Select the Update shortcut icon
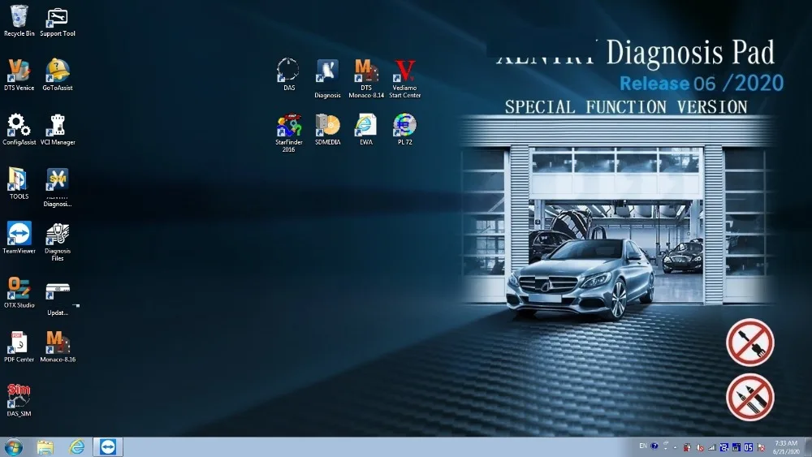The width and height of the screenshot is (812, 457). [x=58, y=300]
